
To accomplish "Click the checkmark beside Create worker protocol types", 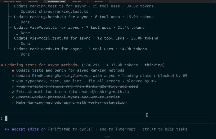I will click(13, 97).
